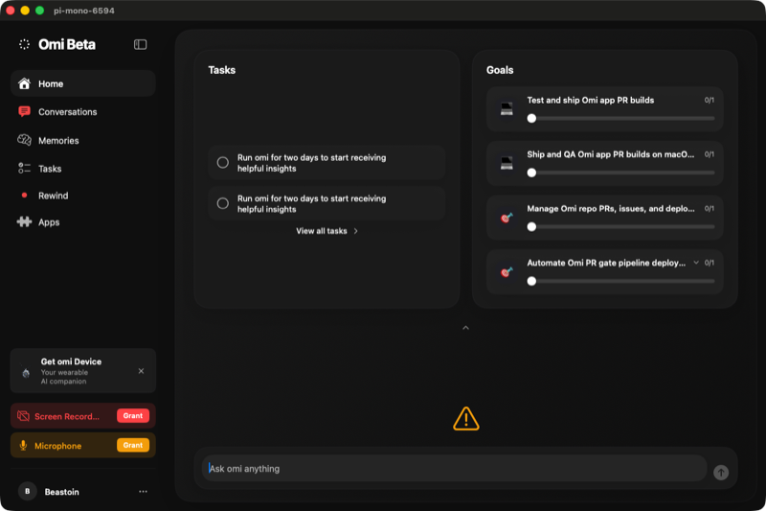Click laptop icon of 'Ship and QA' goal
Image resolution: width=766 pixels, height=511 pixels.
click(507, 163)
